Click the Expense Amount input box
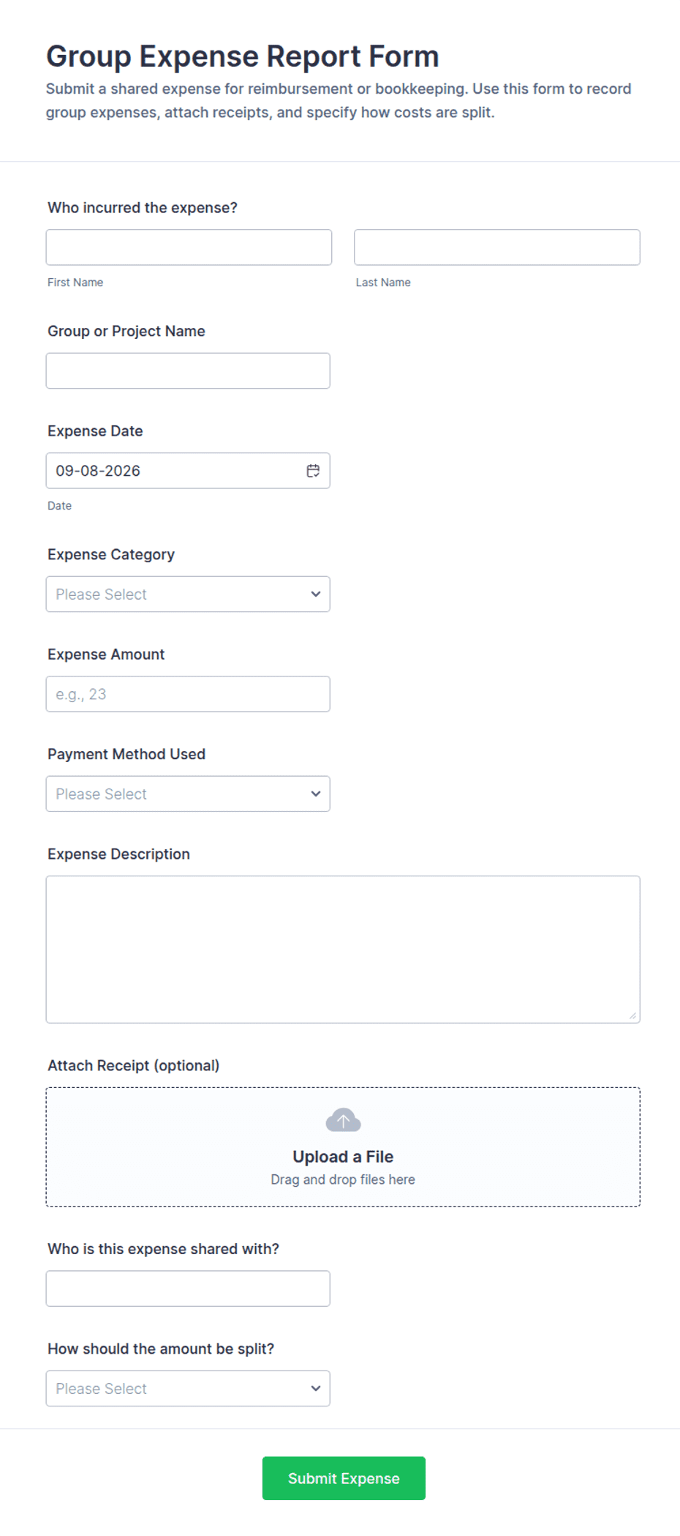Screen dimensions: 680x1536 (188, 694)
